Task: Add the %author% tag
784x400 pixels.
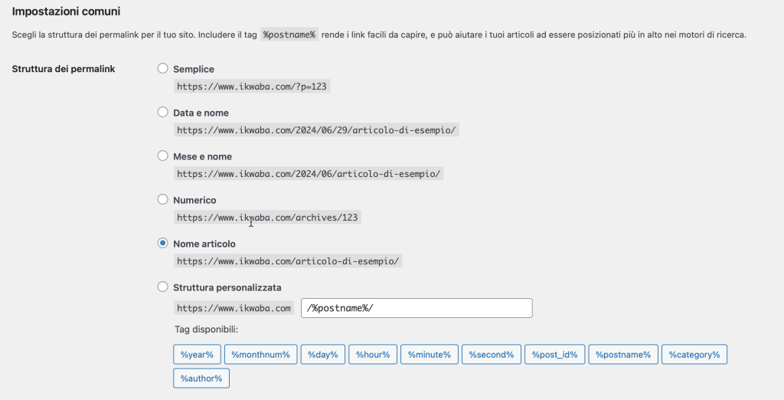Action: click(201, 378)
